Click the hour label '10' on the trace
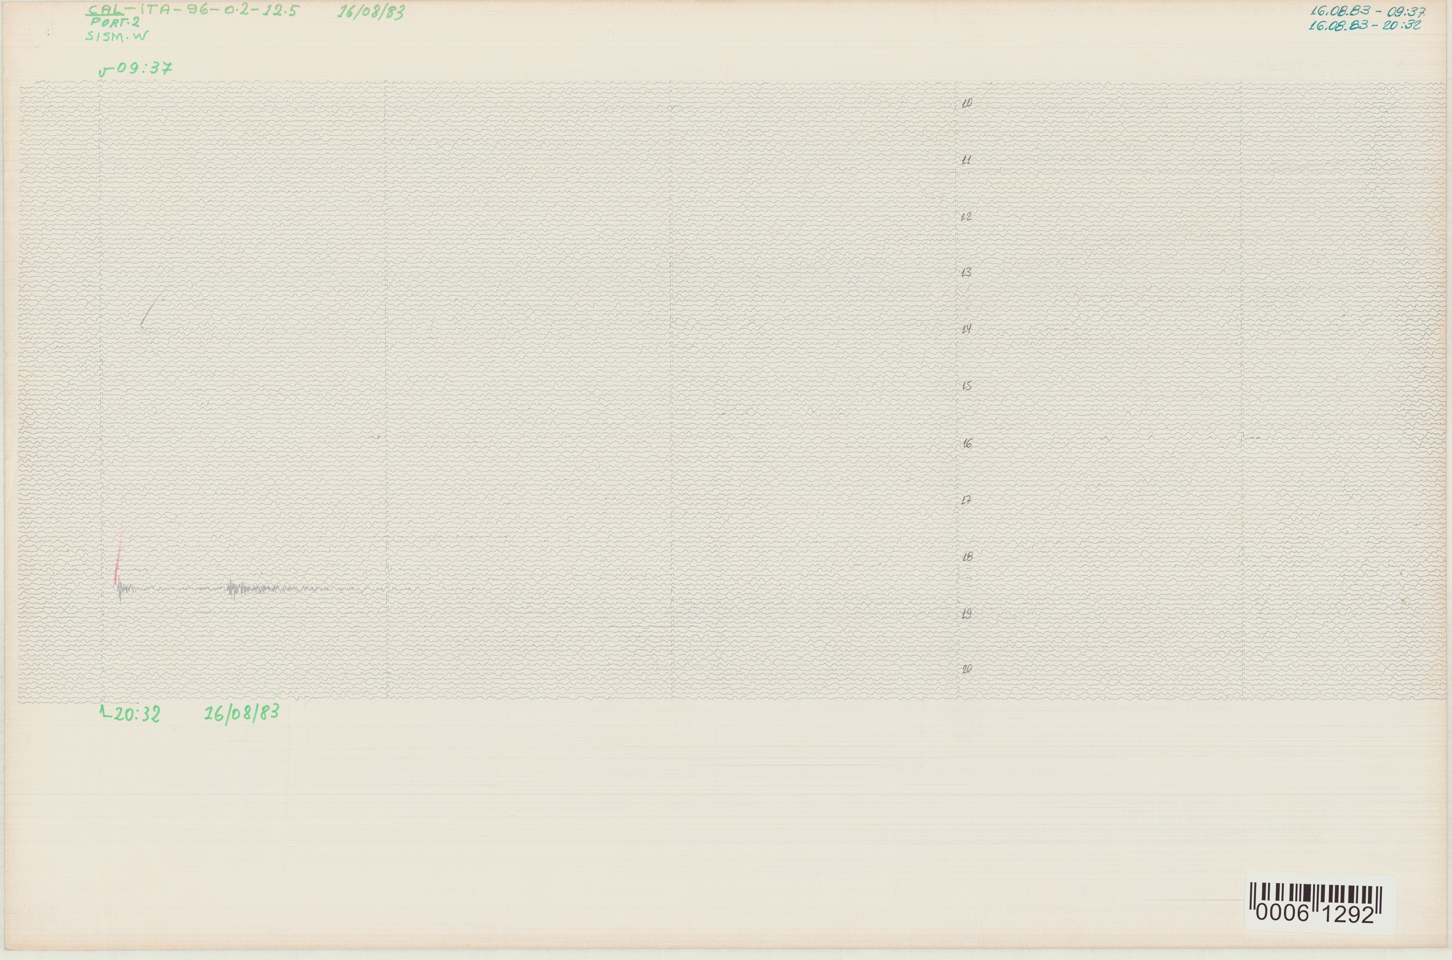 point(967,103)
